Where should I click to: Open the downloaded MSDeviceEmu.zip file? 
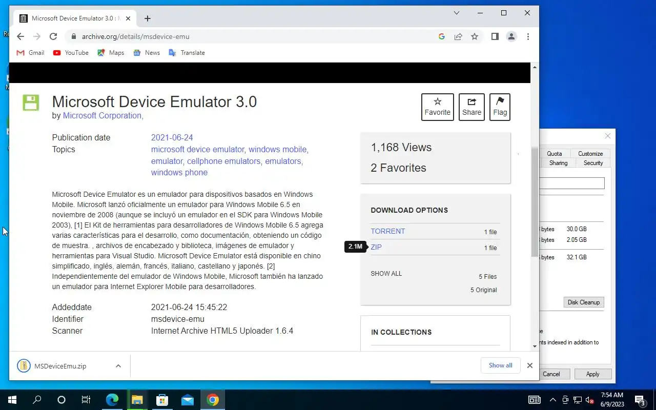pyautogui.click(x=60, y=366)
